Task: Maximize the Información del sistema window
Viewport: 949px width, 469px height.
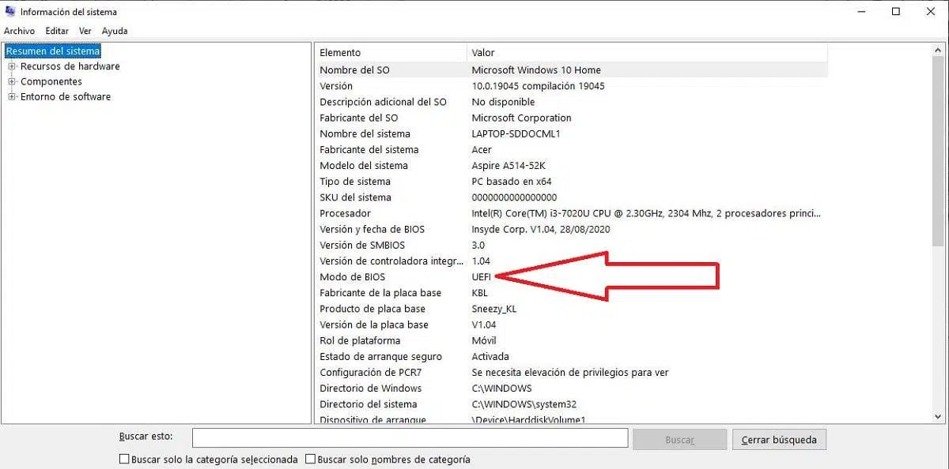Action: coord(896,12)
